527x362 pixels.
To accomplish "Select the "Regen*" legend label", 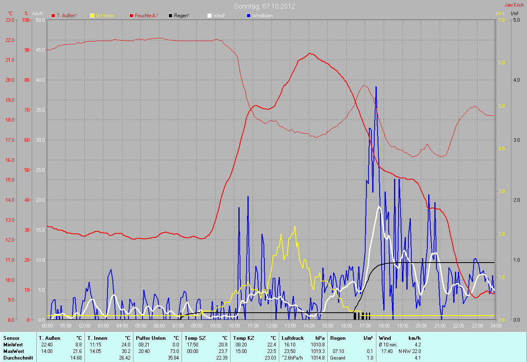I will click(x=182, y=16).
